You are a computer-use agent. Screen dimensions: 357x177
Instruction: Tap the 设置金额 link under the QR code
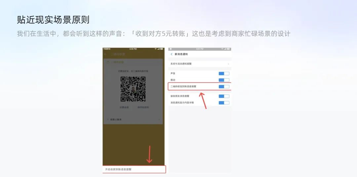[124, 107]
